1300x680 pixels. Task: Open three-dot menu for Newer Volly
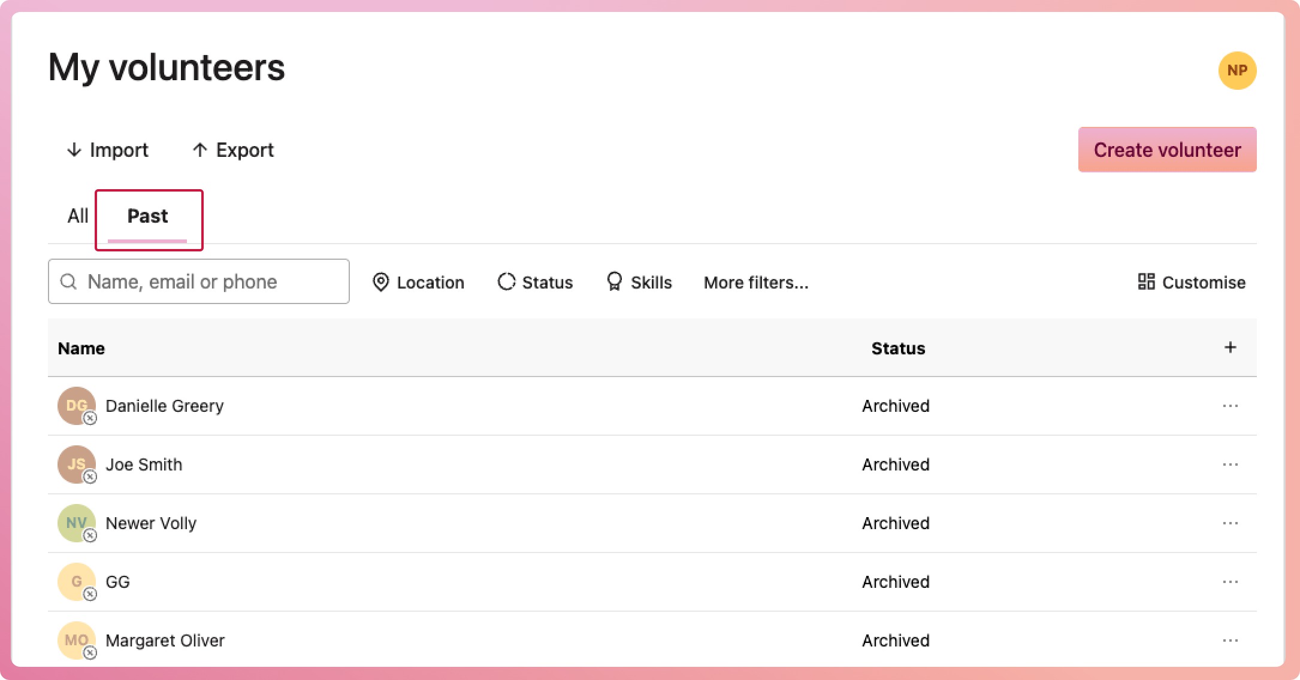pyautogui.click(x=1230, y=523)
